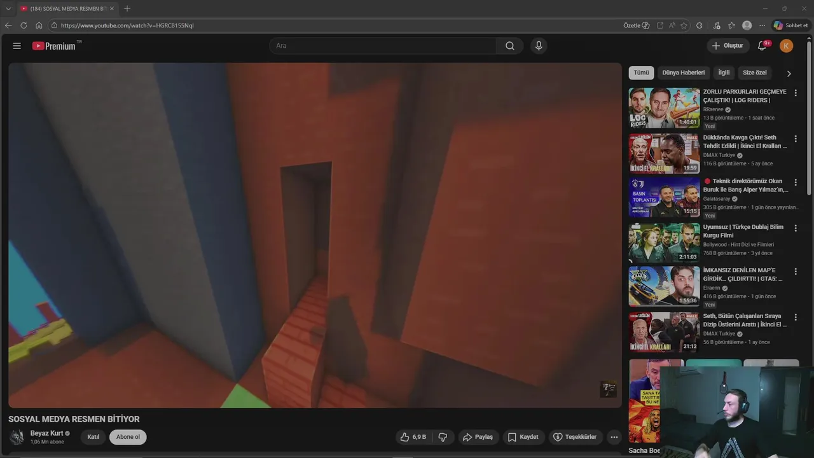Click Galatasaray channel name

click(717, 198)
